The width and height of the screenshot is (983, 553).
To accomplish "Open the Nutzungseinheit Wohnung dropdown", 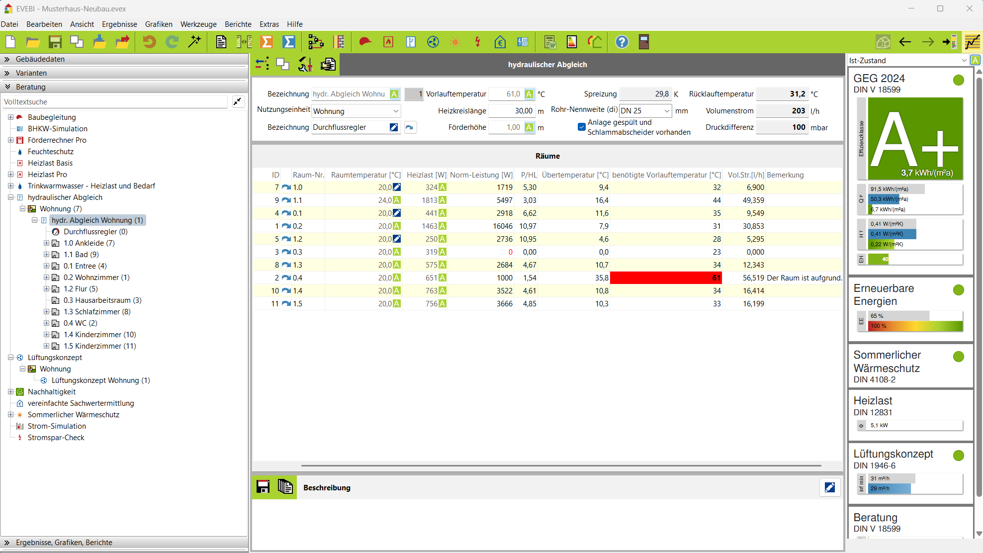I will 356,111.
